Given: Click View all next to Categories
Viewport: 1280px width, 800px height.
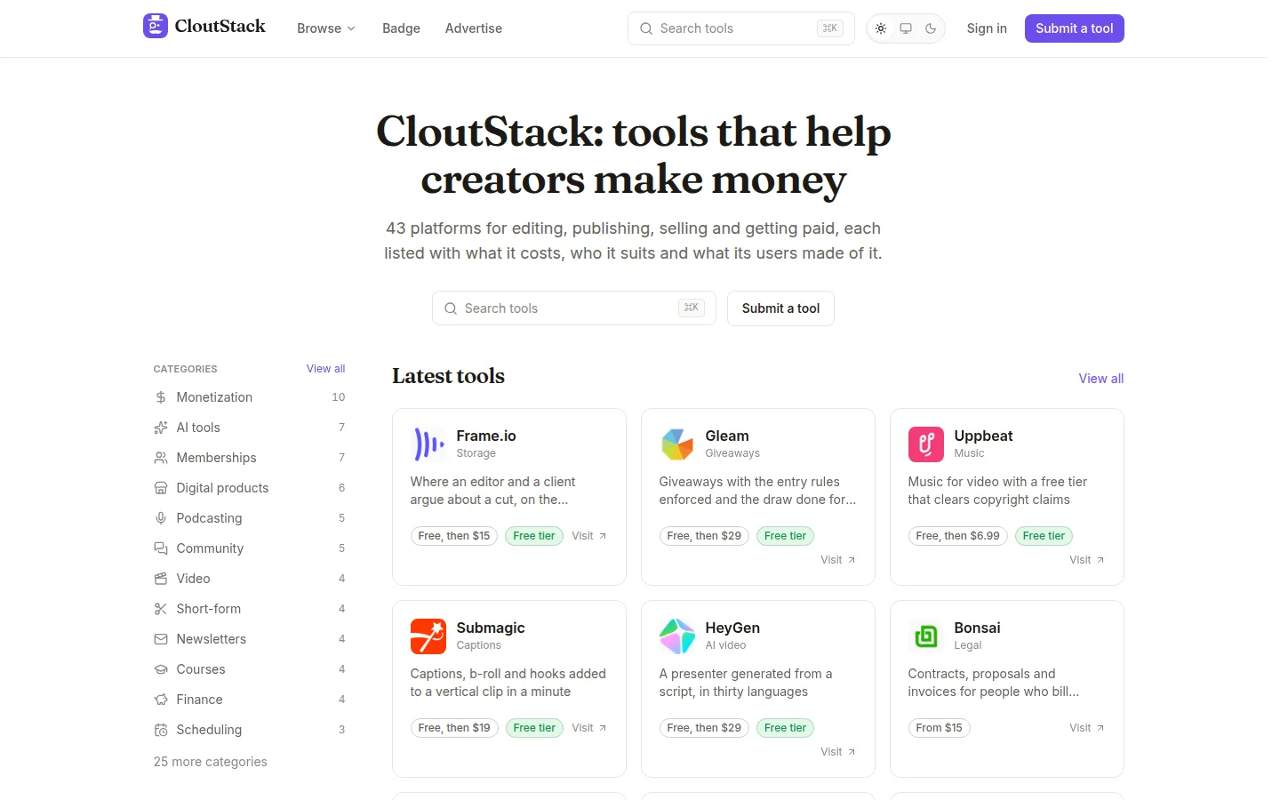Looking at the screenshot, I should point(325,369).
